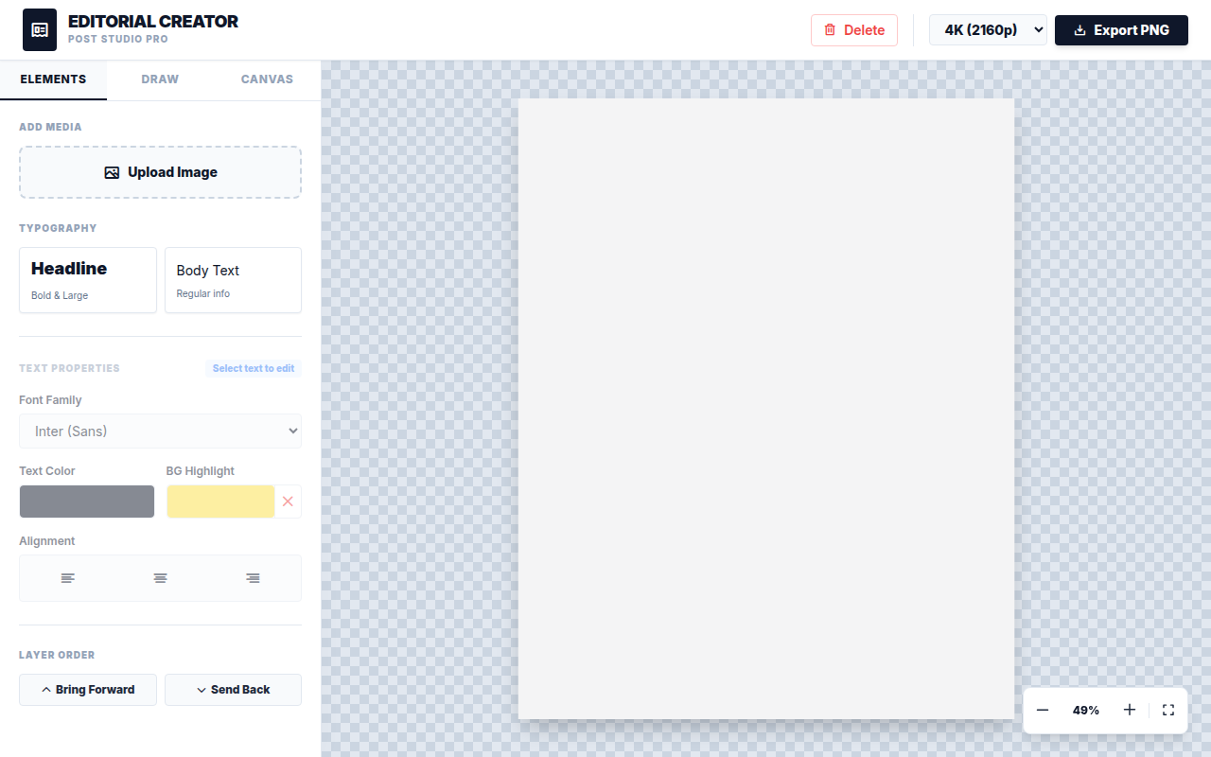This screenshot has height=757, width=1211.
Task: Send the selected layer back
Action: 233,690
